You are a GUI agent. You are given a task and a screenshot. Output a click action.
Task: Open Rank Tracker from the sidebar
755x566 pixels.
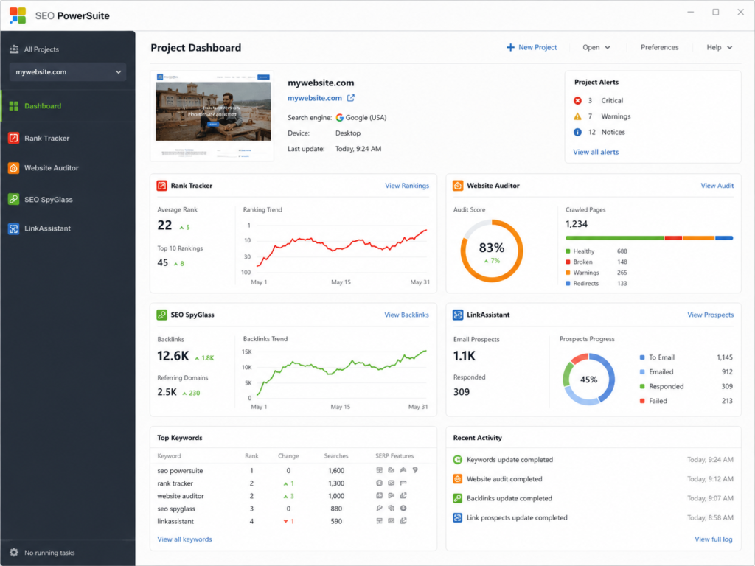pos(67,138)
